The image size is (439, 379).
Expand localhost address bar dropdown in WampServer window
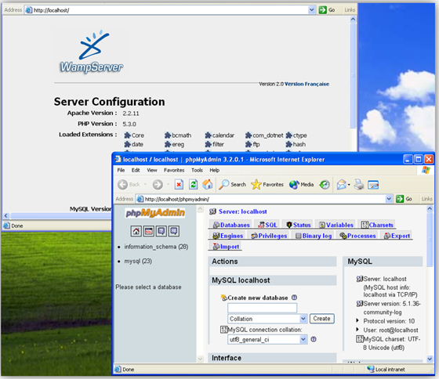312,10
